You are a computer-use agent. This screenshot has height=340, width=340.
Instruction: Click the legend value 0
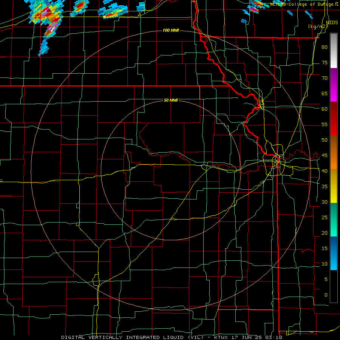(x=326, y=295)
